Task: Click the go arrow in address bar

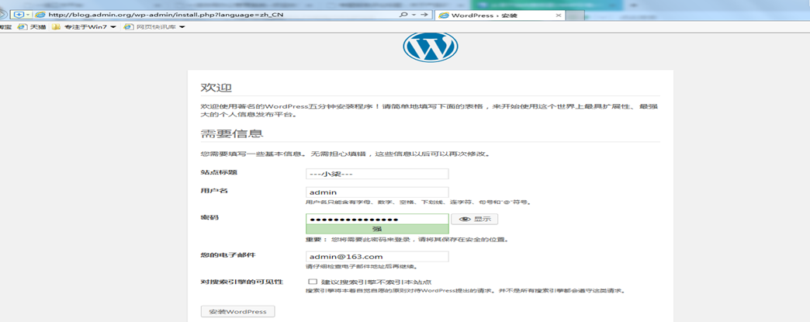Action: [x=424, y=15]
